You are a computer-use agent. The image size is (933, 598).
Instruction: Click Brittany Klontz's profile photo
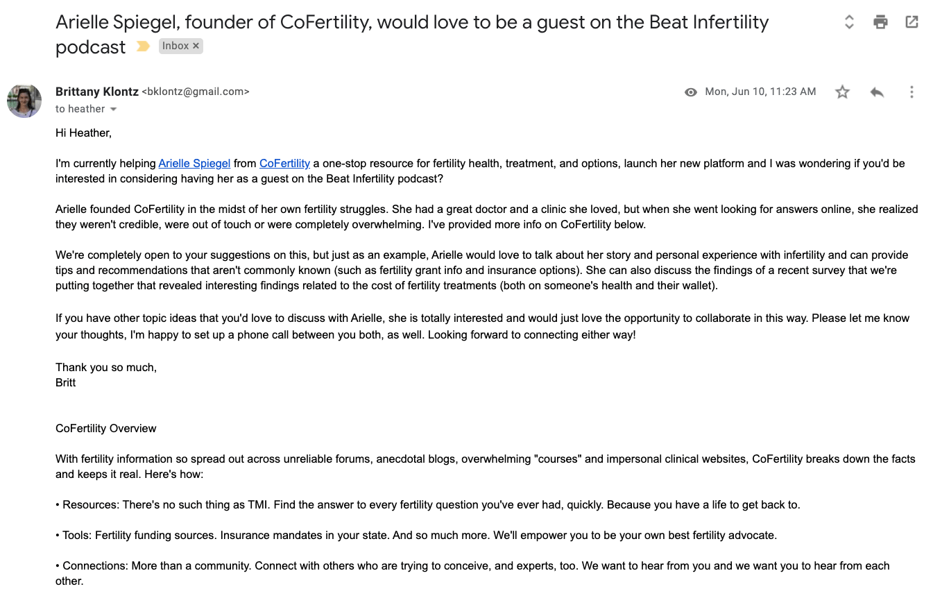(x=24, y=101)
